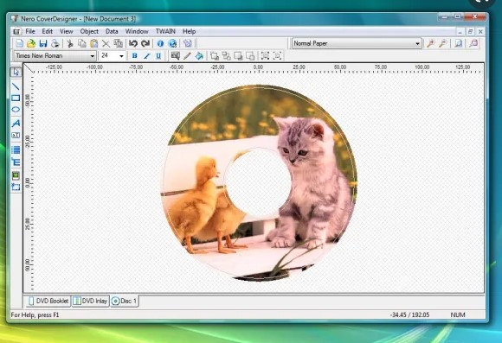502x343 pixels.
Task: Open the Times New Roman font dropdown
Action: (55, 56)
